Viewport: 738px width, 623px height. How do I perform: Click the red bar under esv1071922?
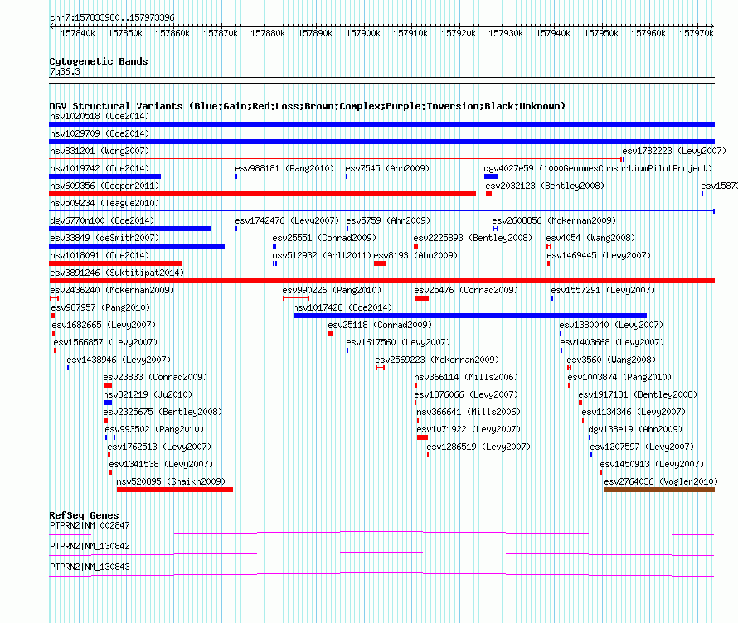click(x=422, y=437)
